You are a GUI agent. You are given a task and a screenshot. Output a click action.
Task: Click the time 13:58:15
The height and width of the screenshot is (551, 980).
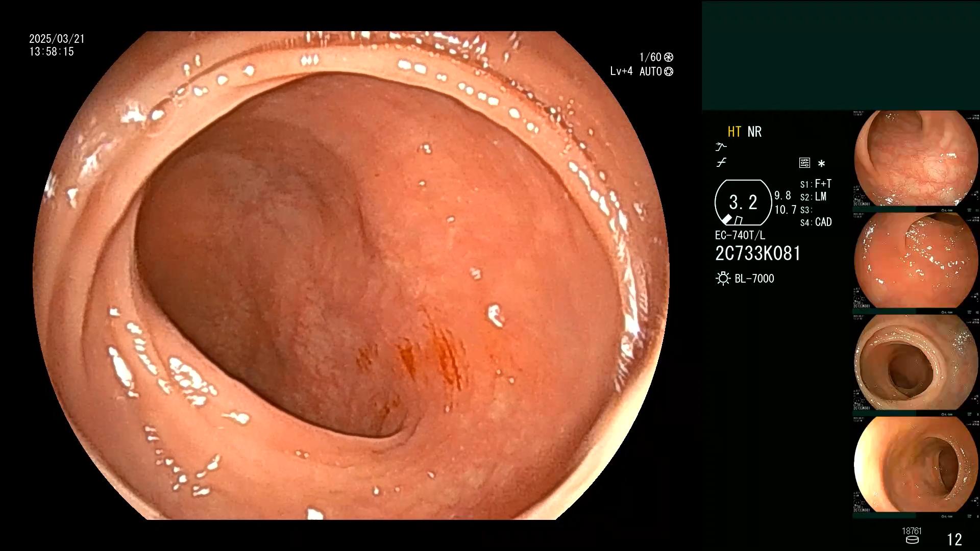pos(52,52)
